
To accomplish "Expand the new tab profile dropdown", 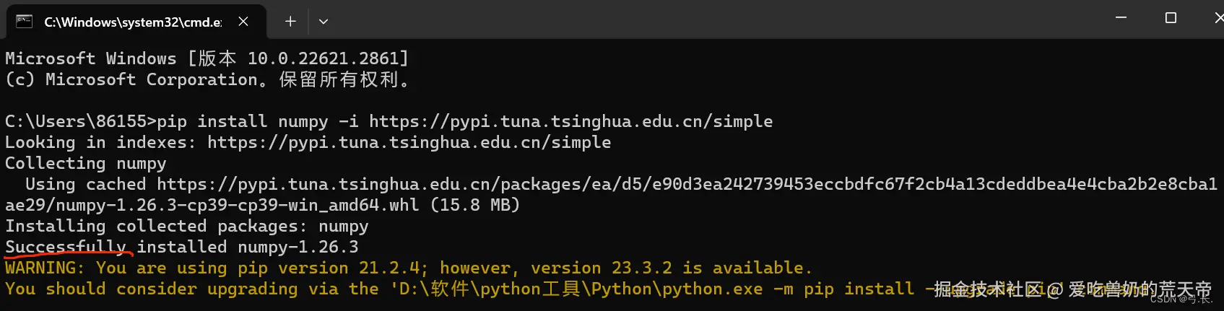I will click(x=324, y=22).
